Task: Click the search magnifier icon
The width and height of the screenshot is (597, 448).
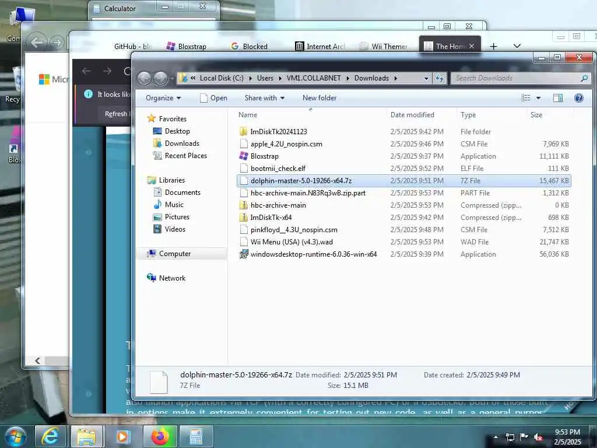Action: click(x=584, y=78)
